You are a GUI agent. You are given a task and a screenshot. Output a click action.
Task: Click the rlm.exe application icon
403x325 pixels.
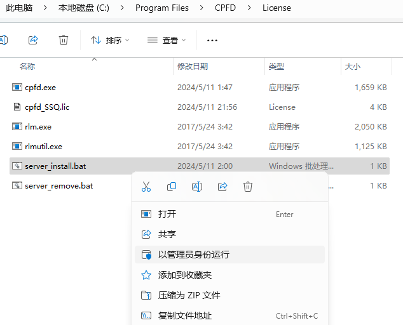pos(17,126)
